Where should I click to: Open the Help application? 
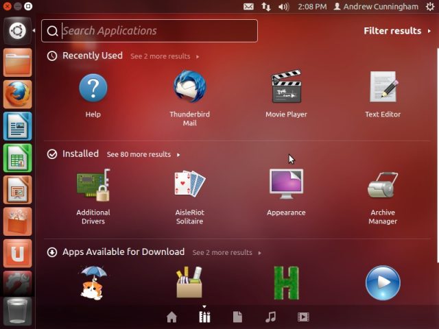(x=93, y=88)
